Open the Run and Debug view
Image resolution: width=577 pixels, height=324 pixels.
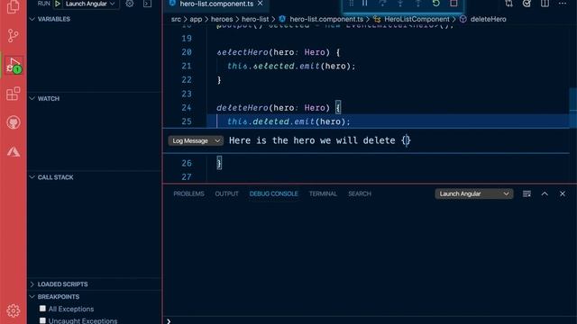(x=14, y=66)
